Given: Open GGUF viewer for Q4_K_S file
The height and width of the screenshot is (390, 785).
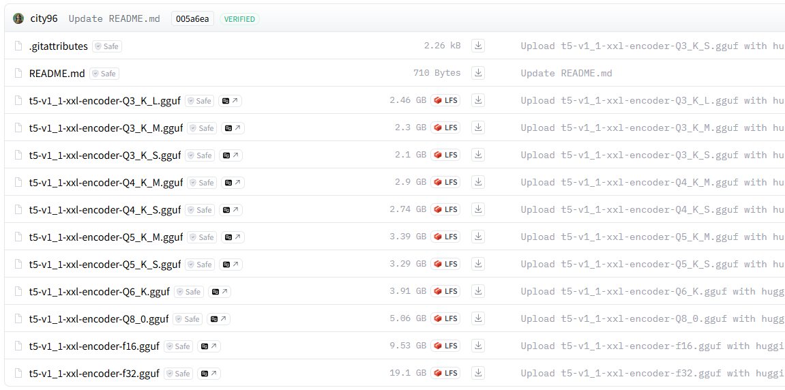Looking at the screenshot, I should 231,210.
